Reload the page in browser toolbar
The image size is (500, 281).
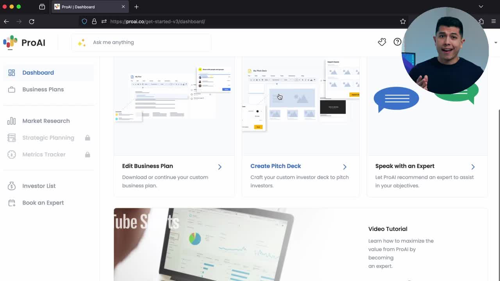[x=32, y=21]
